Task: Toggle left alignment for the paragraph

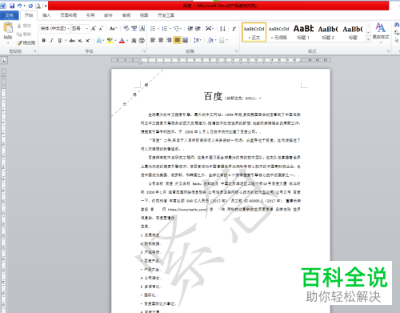Action: [x=153, y=40]
